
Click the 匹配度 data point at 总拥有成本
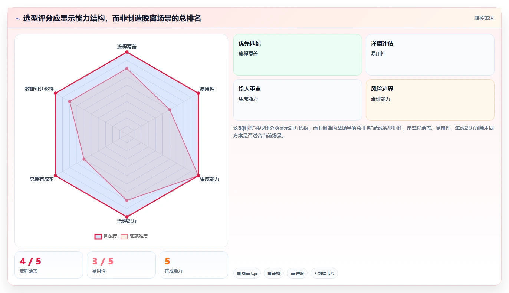(55, 176)
